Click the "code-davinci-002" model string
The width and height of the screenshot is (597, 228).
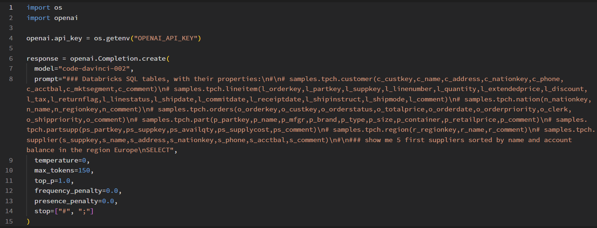coord(94,68)
